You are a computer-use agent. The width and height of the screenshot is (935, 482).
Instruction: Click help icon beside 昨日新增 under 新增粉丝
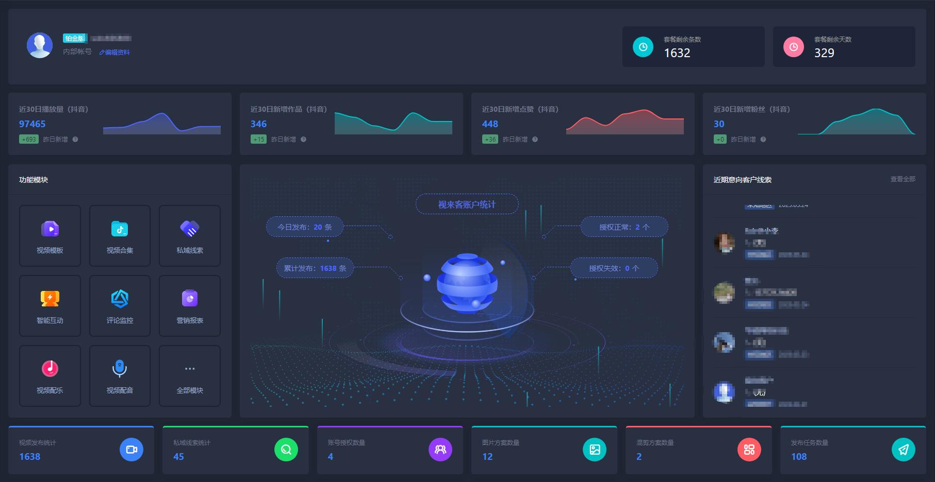click(763, 140)
